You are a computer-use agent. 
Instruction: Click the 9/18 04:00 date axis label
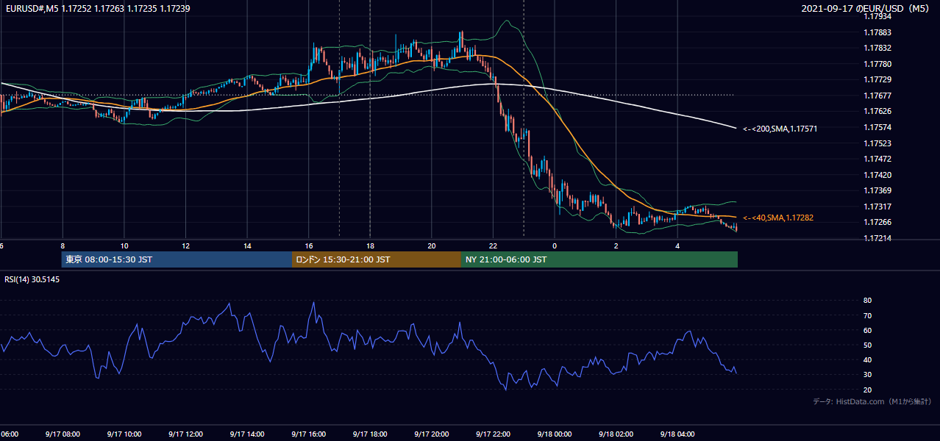[677, 434]
